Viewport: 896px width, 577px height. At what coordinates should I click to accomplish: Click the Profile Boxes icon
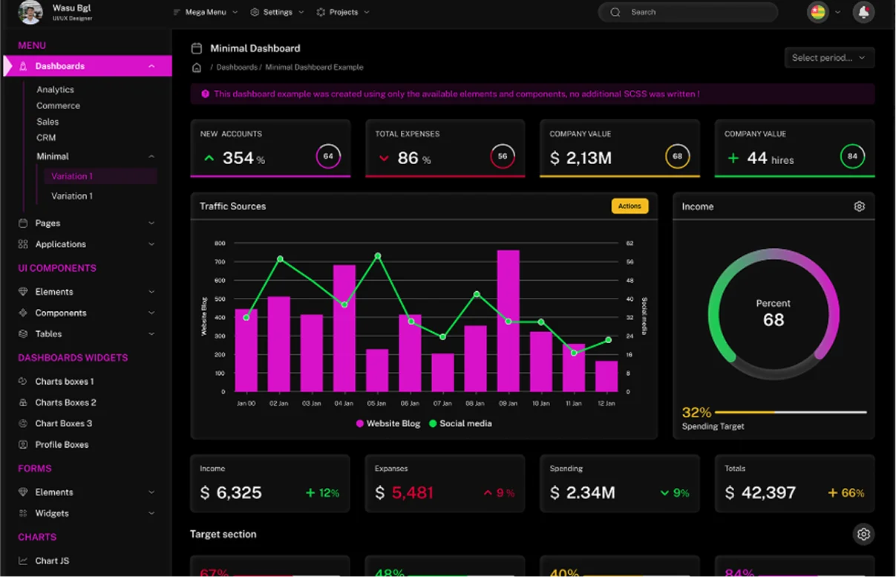[22, 444]
